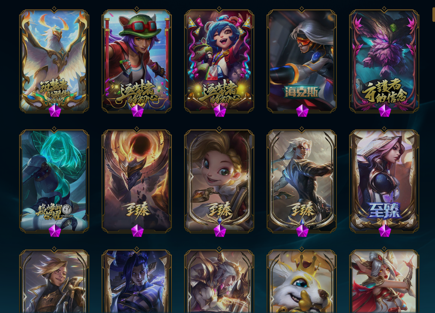Screen dimensions: 435x313
Task: Open the 海克斯 silver-haired goggles card
Action: (x=302, y=61)
